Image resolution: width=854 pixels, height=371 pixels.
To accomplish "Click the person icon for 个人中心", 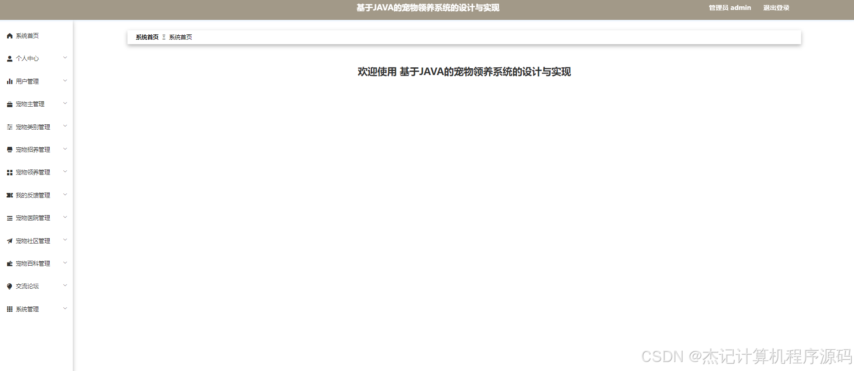I will pyautogui.click(x=9, y=59).
